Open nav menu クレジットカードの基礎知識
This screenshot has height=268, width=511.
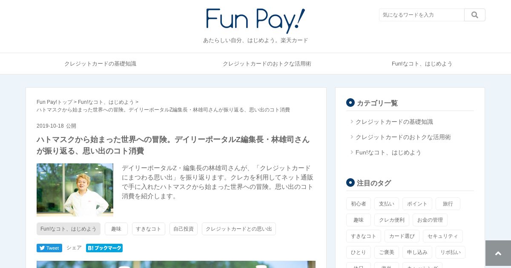tap(100, 64)
